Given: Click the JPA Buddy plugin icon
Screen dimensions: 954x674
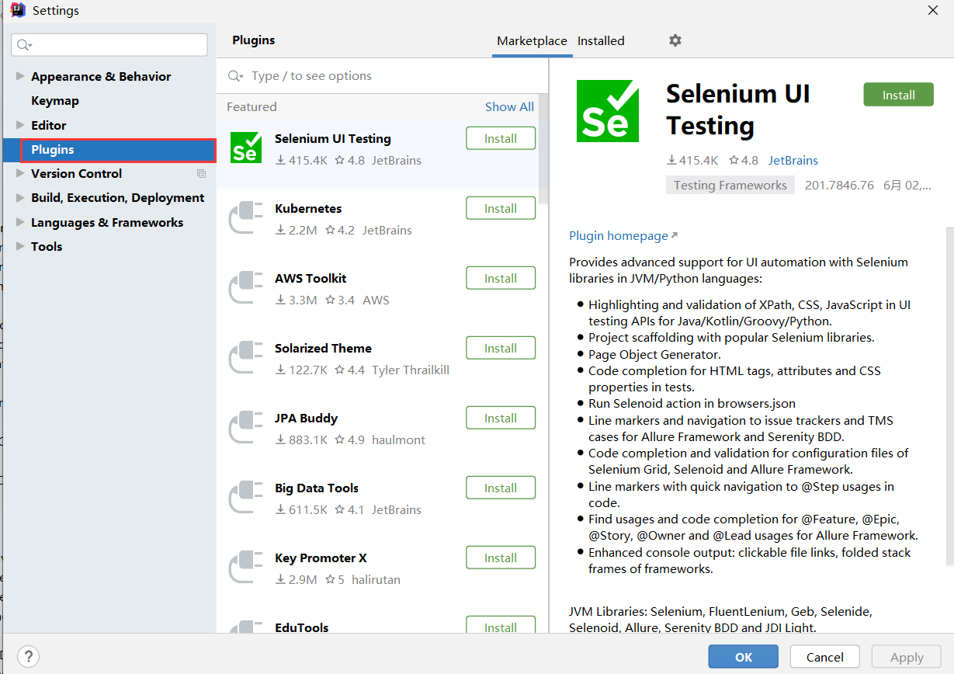Looking at the screenshot, I should [246, 427].
